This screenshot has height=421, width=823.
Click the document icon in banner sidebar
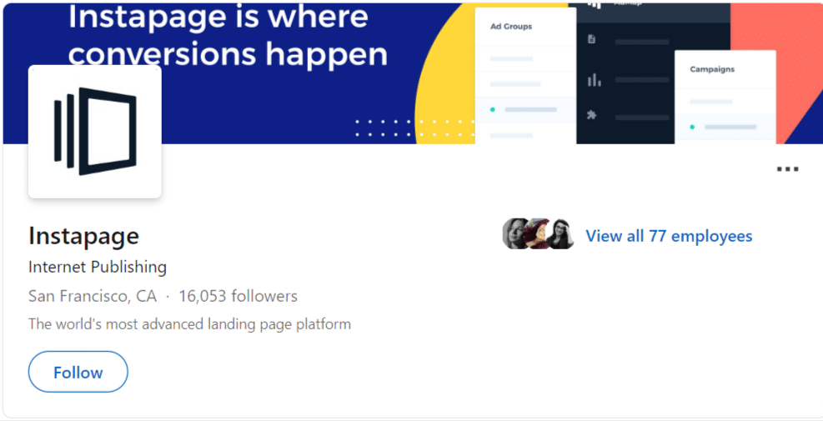(x=592, y=39)
